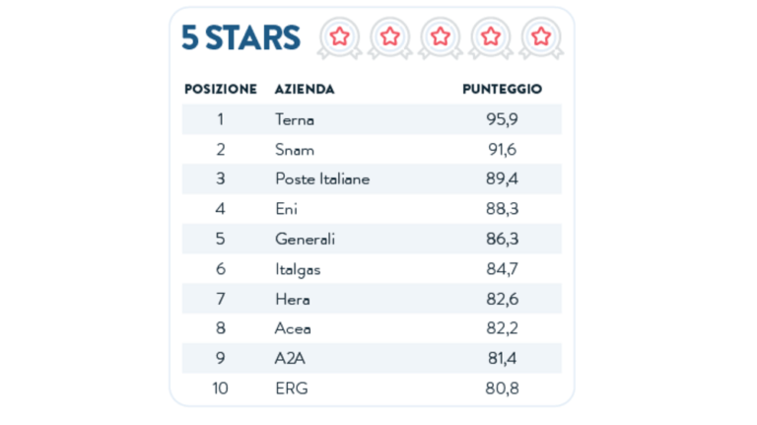Click on Hera in the table
The width and height of the screenshot is (757, 425).
tap(293, 299)
